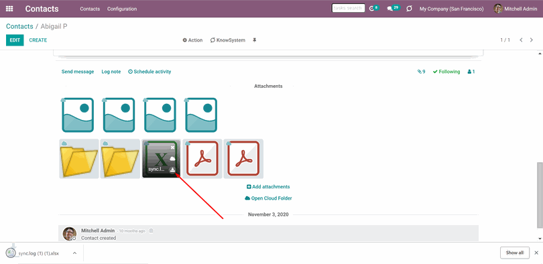Delete sync.log attachment with x icon
This screenshot has width=543, height=264.
click(172, 147)
